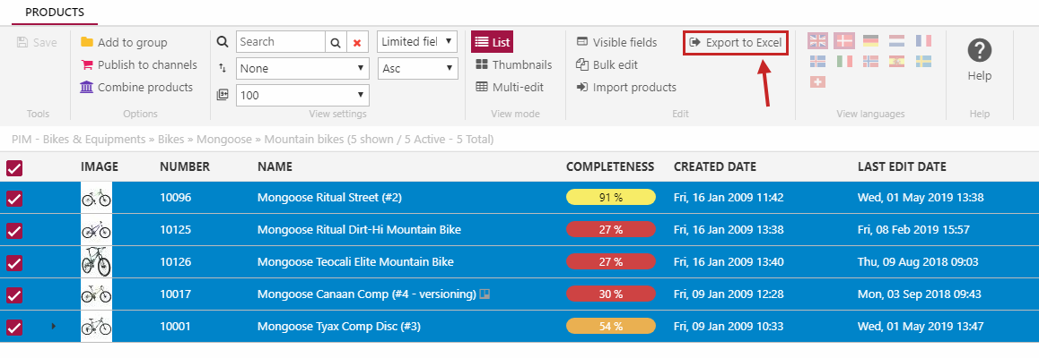Uncheck the Mongoose Teocali Elite row checkbox
Screen dimensions: 1039x358
[14, 262]
